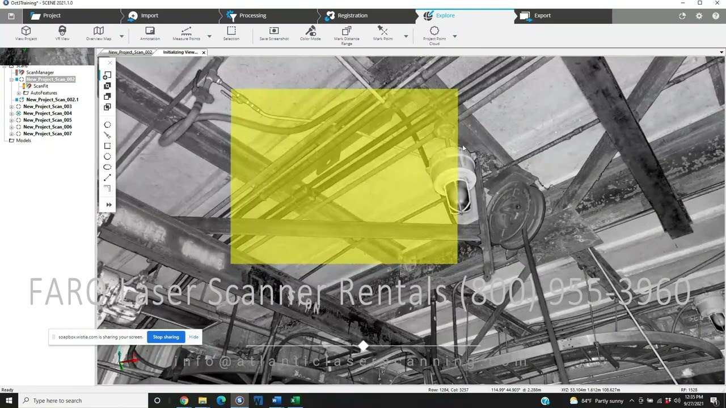The height and width of the screenshot is (408, 726).
Task: Select the Annotation tool
Action: coord(150,33)
